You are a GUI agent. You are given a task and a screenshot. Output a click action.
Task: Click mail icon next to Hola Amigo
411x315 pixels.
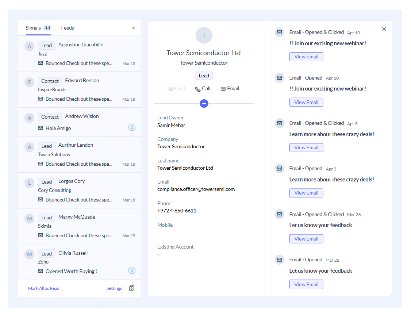click(x=41, y=128)
